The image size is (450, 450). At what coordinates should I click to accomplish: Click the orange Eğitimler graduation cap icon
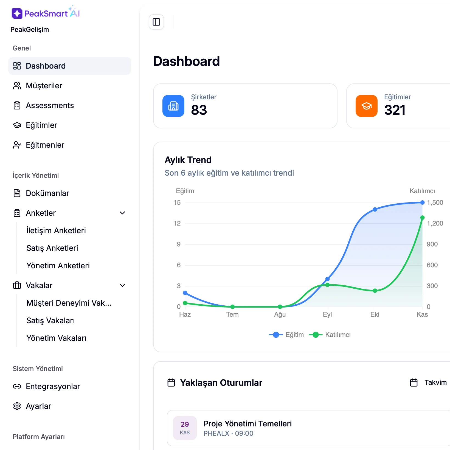pyautogui.click(x=366, y=106)
